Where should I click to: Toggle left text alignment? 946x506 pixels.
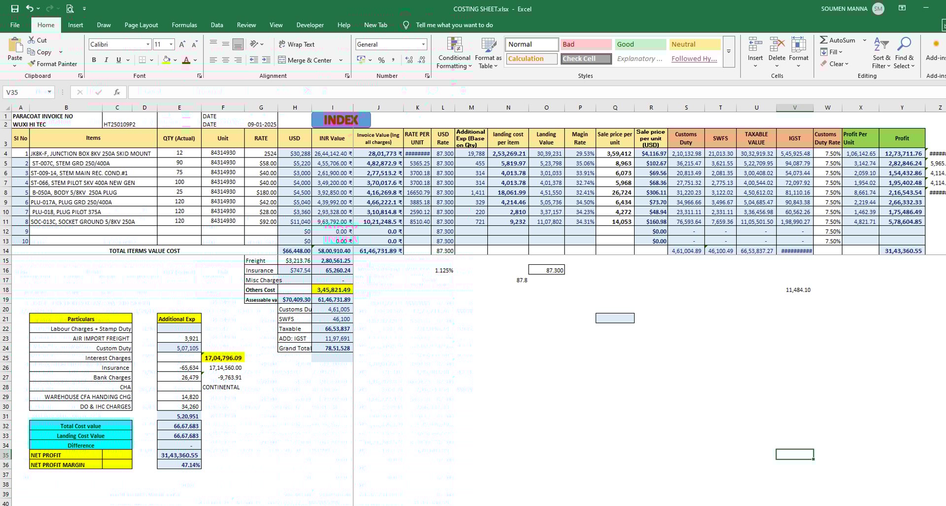point(213,60)
